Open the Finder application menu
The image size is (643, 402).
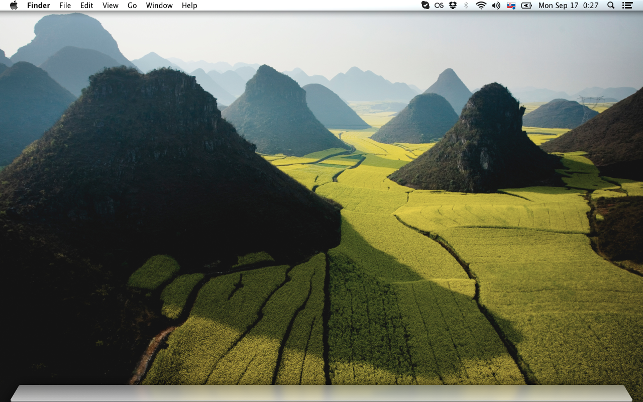[x=39, y=6]
